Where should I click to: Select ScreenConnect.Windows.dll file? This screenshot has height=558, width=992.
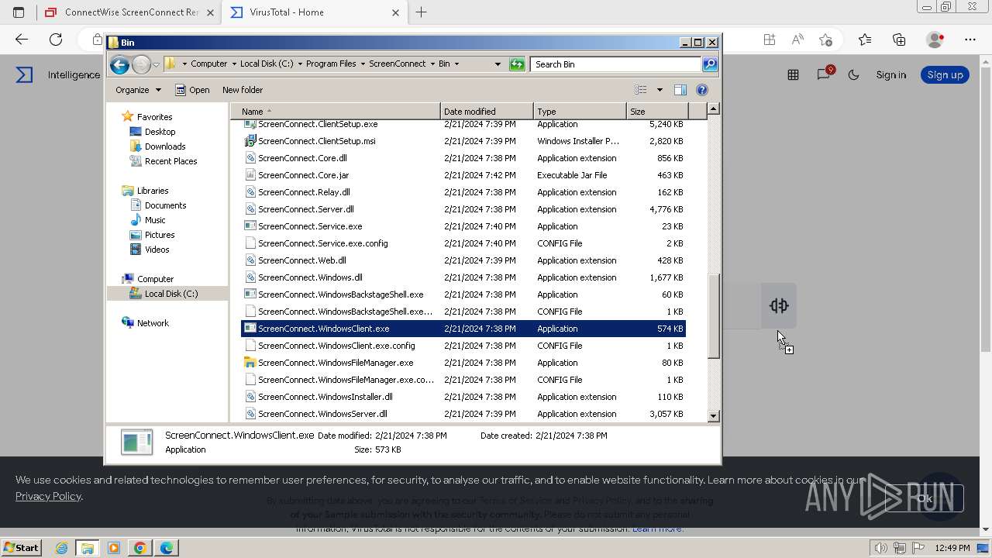463,277
